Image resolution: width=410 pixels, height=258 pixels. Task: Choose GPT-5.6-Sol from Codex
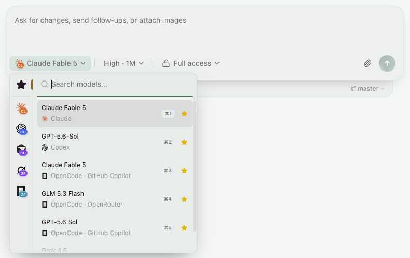[115, 142]
